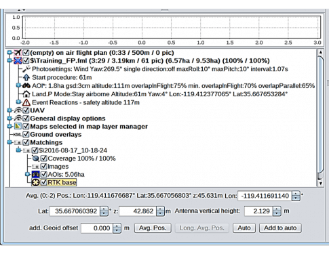Click the z altitude input field
Viewport: 329px width, 254px height.
pos(138,211)
